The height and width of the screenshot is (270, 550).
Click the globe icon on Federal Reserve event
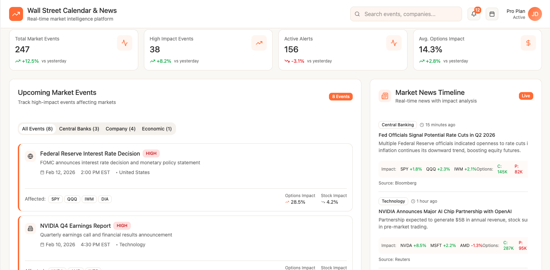[x=30, y=156]
